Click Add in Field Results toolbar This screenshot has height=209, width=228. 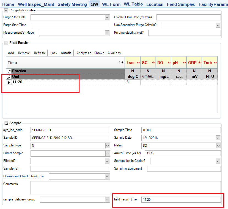pyautogui.click(x=11, y=53)
